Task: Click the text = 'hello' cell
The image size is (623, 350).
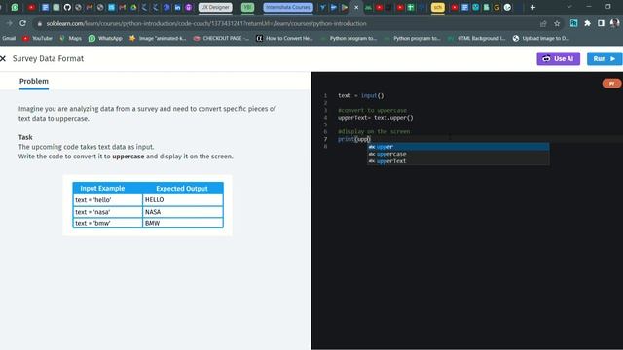Action: point(108,200)
